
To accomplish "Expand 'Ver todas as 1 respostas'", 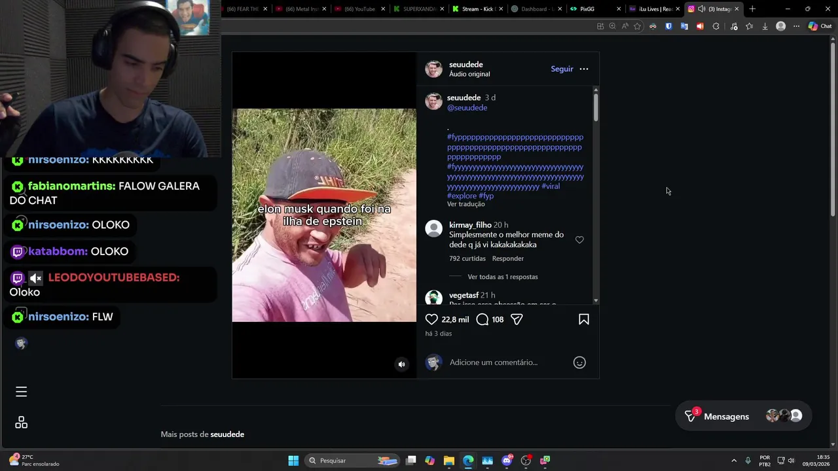I will (503, 277).
